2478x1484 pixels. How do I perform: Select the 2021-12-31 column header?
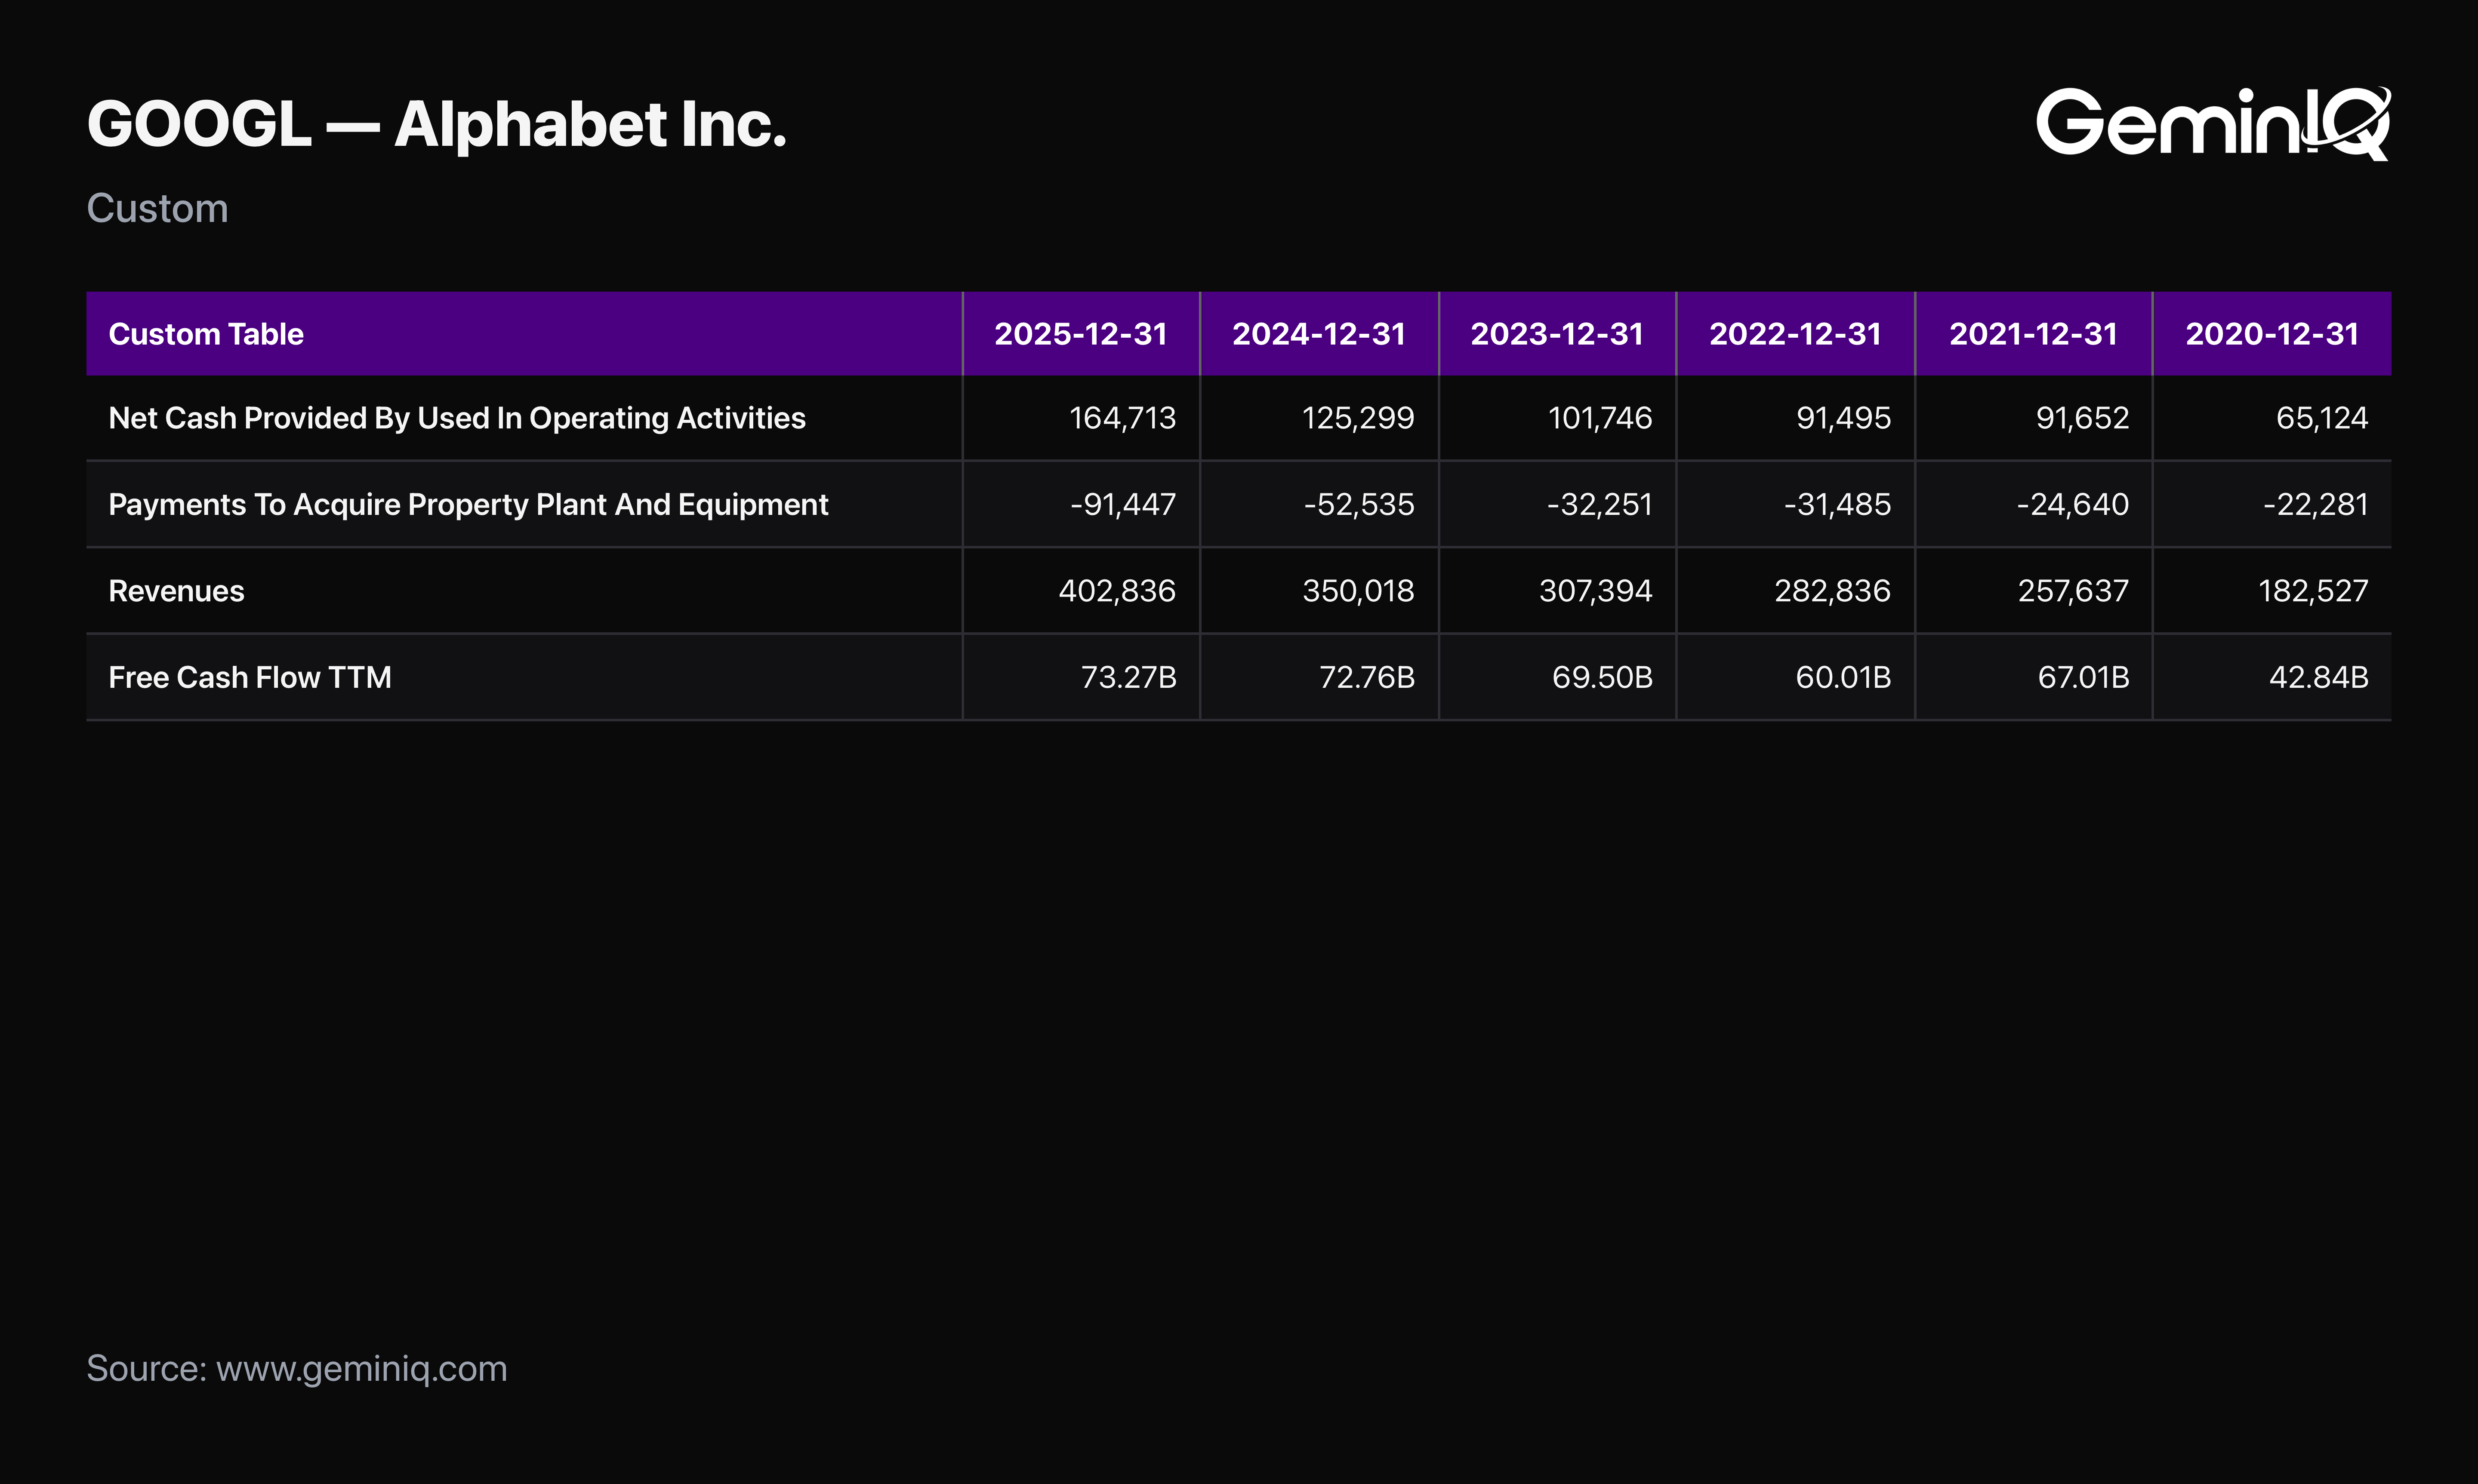[x=2033, y=334]
